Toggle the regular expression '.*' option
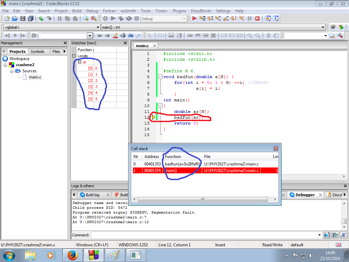Screen dimensions: 349x262 [139, 35]
